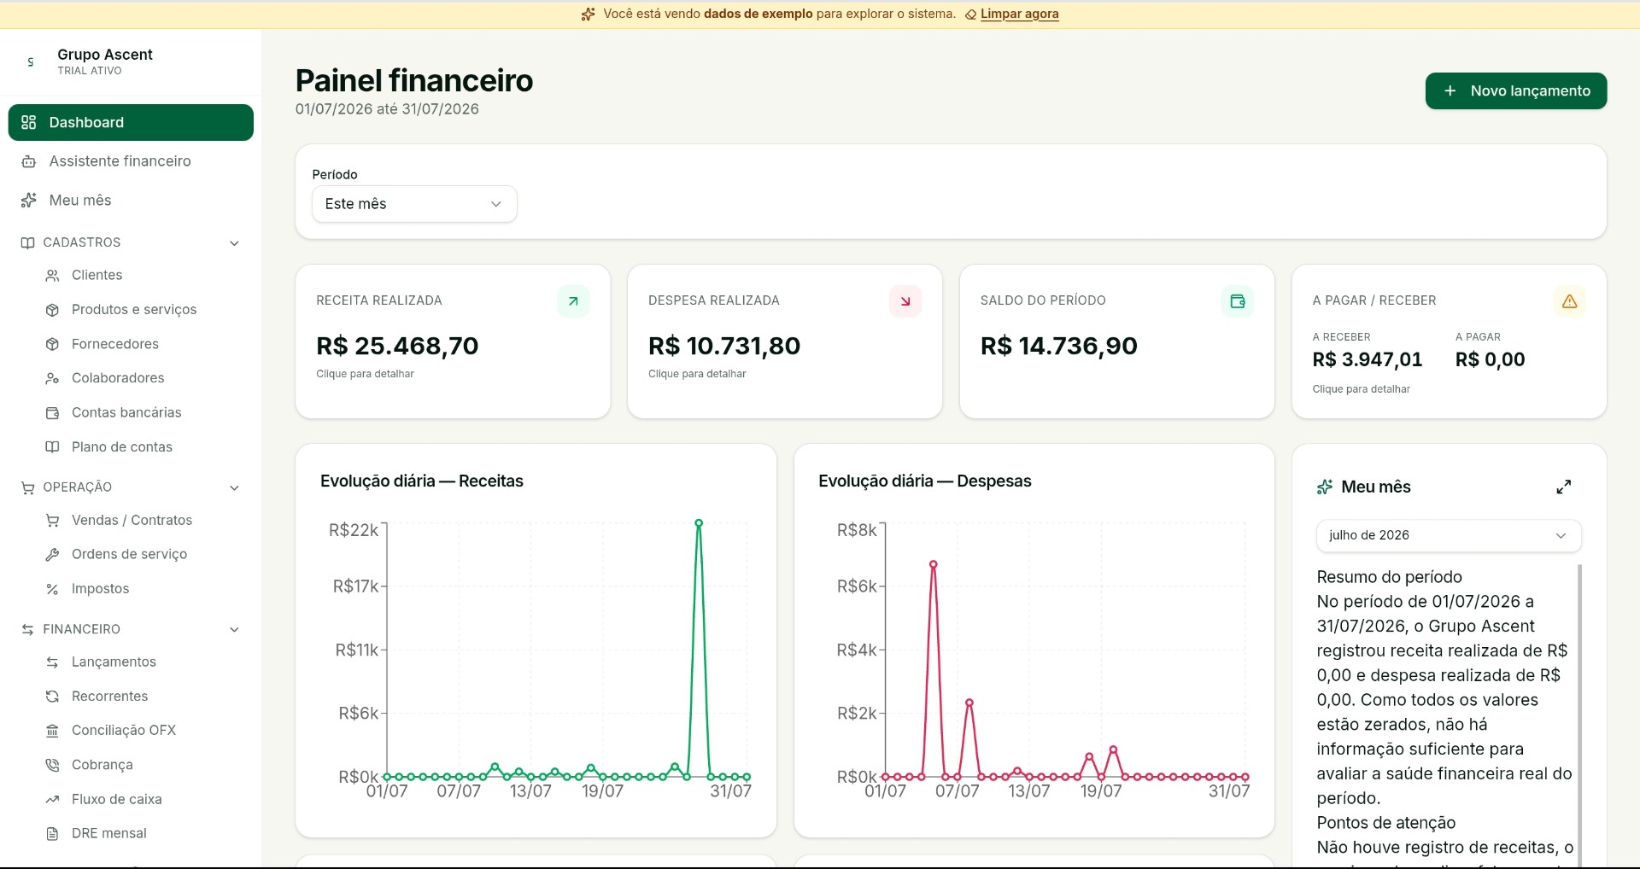Click the Grupo Ascent logo icon
Screen dimensions: 1640x869
31,61
